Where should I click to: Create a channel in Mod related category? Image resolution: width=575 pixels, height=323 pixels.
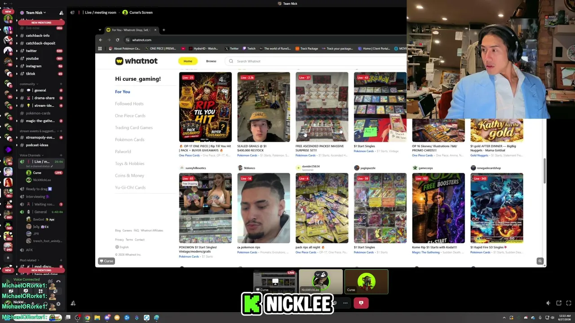point(61,260)
